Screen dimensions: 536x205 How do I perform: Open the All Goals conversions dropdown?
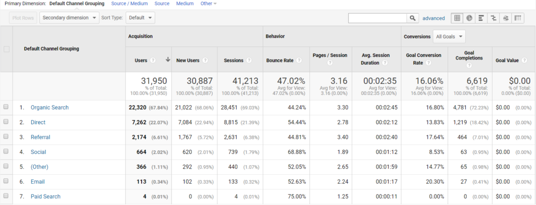pyautogui.click(x=449, y=37)
